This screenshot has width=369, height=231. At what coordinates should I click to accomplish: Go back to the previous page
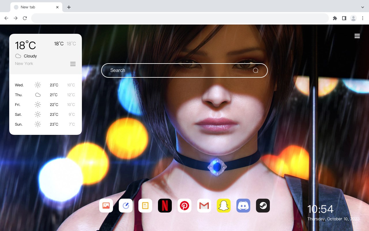click(x=6, y=18)
